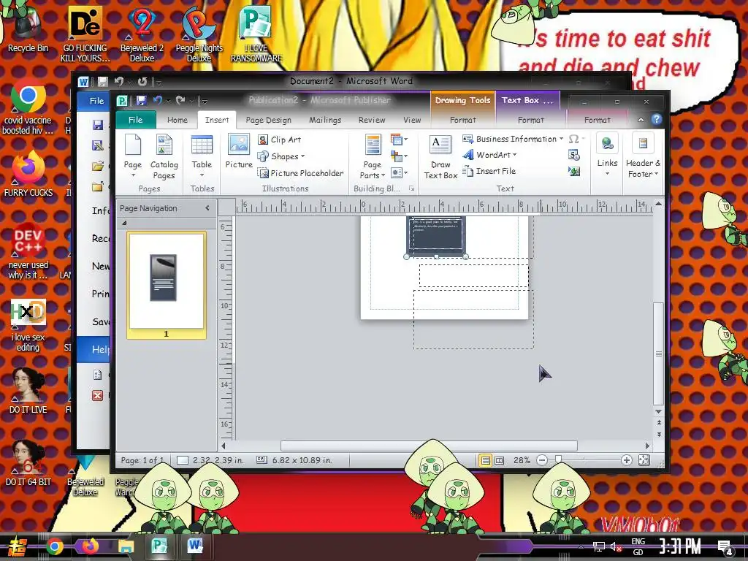Click the Save icon in Word's title bar
Viewport: 748px width, 561px height.
[x=102, y=82]
